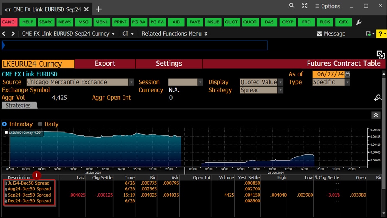Open the Settings menu
This screenshot has height=218, width=387.
(169, 64)
